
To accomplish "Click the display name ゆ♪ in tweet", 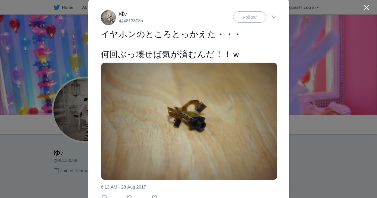I will (x=123, y=14).
